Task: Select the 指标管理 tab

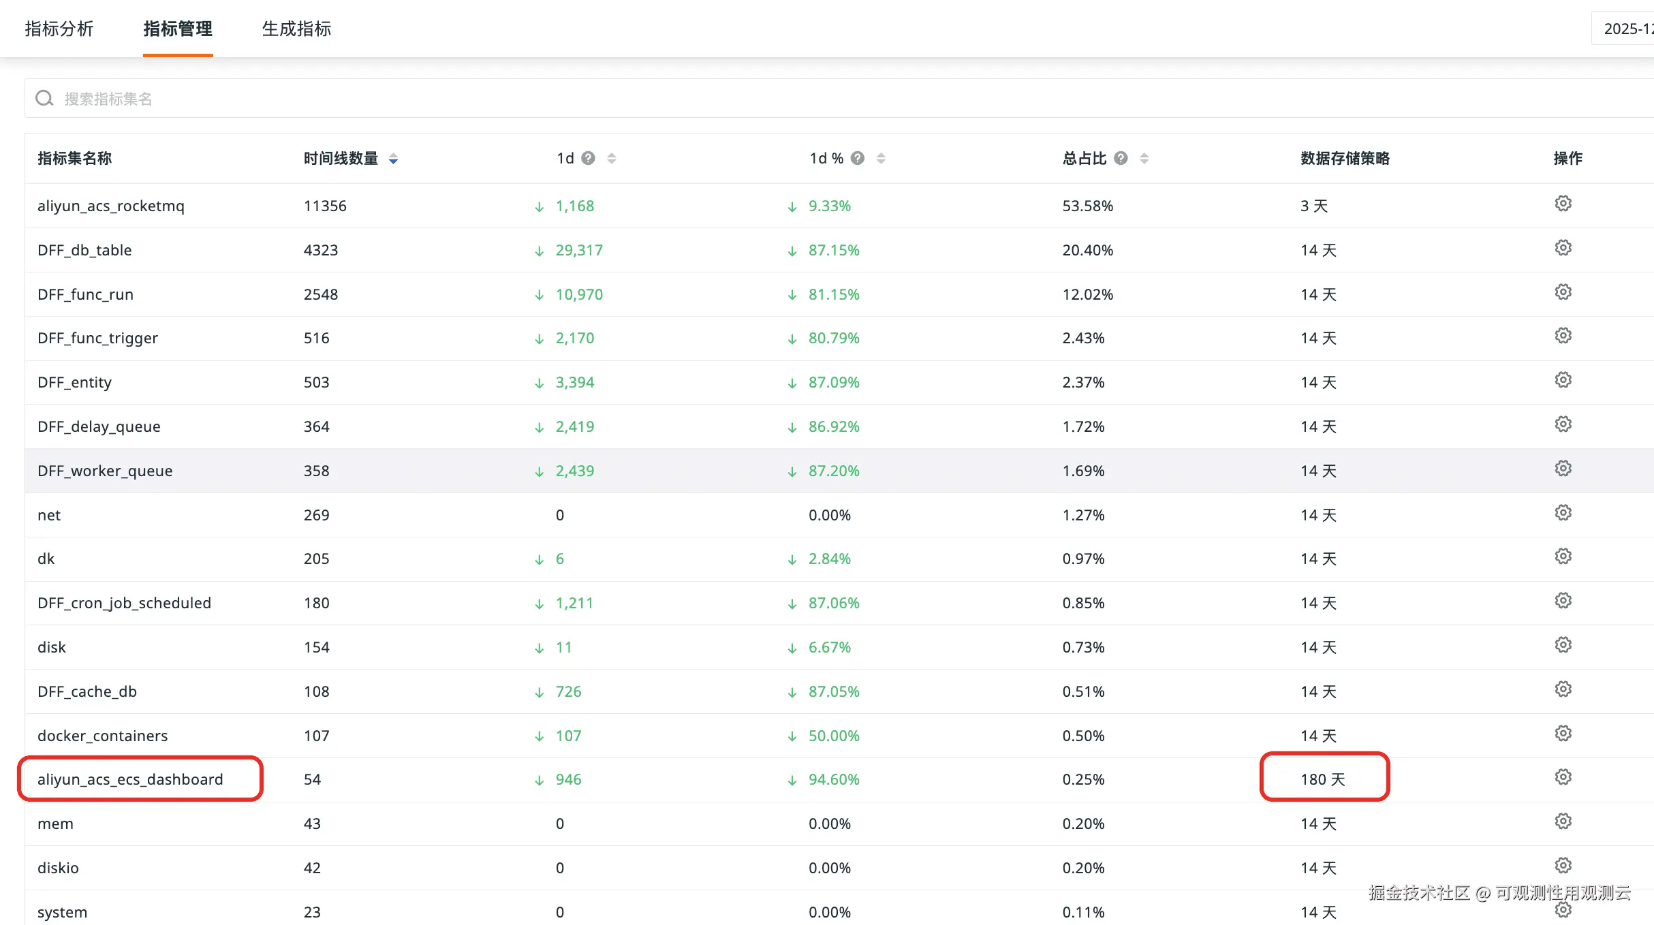Action: [x=178, y=29]
